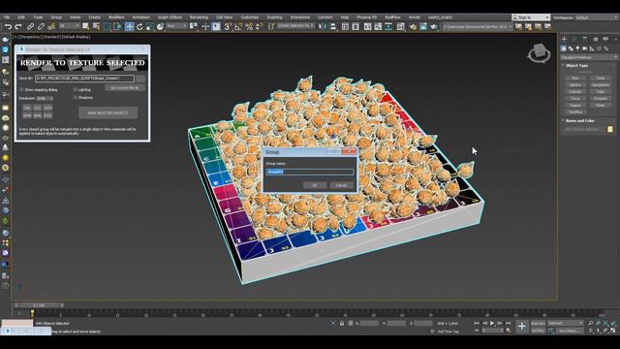The image size is (620, 349).
Task: Open the Scripting menu
Action: [x=274, y=17]
